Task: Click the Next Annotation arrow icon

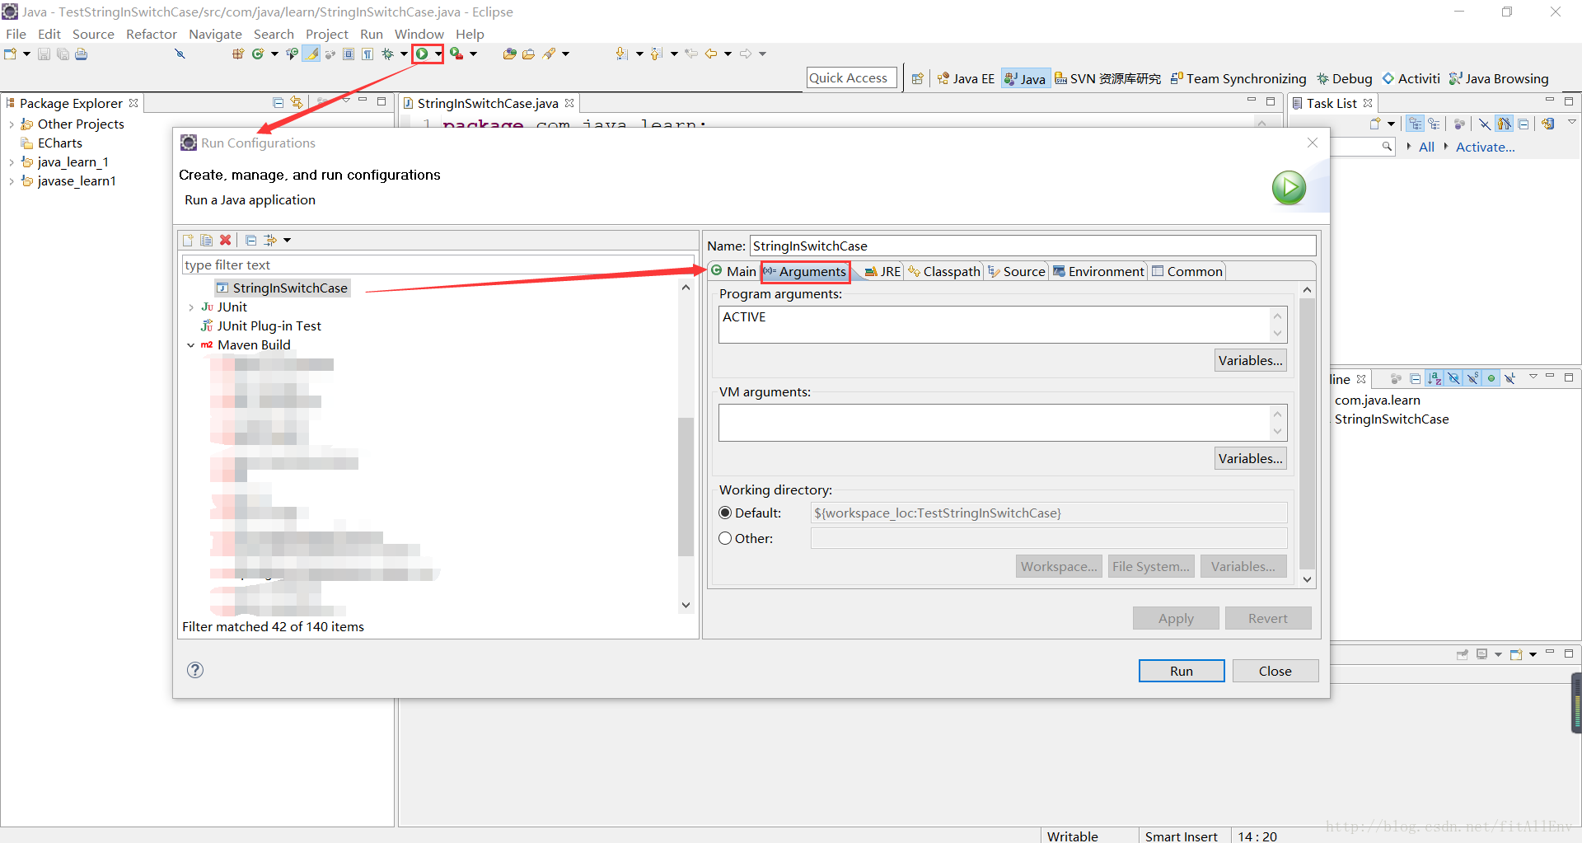Action: (x=621, y=54)
